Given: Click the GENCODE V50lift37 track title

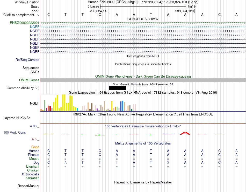Looking at the screenshot, I should tap(143, 19).
